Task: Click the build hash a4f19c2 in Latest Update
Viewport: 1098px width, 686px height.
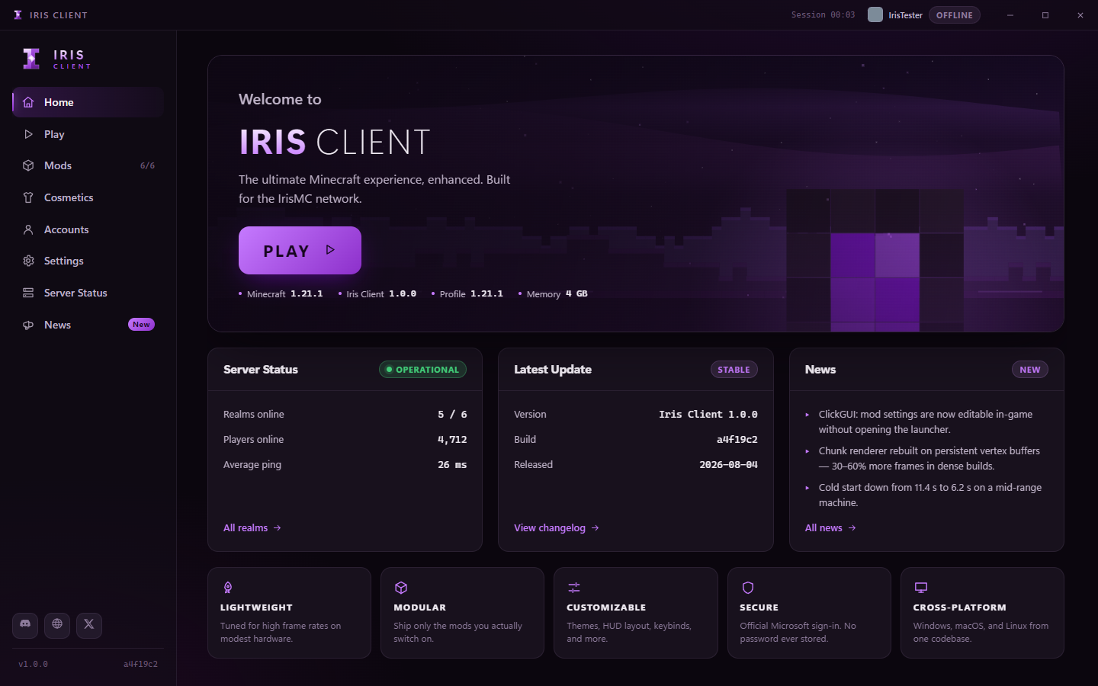Action: point(737,439)
